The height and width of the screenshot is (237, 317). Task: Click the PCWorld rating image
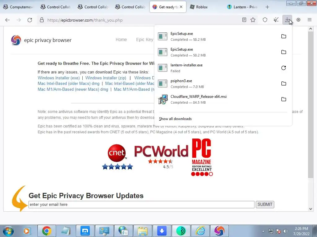click(x=161, y=157)
